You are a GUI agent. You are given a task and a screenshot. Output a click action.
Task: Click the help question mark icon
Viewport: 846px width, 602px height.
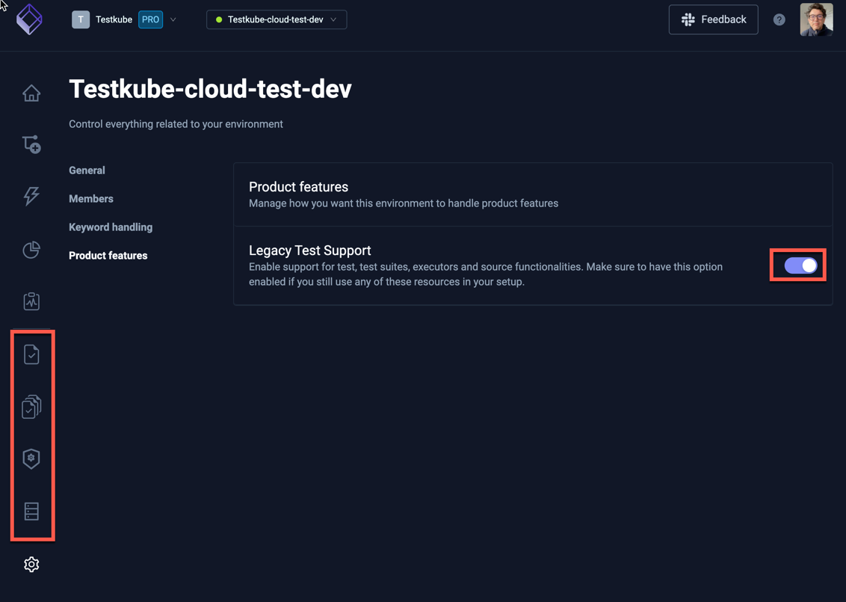pos(779,20)
